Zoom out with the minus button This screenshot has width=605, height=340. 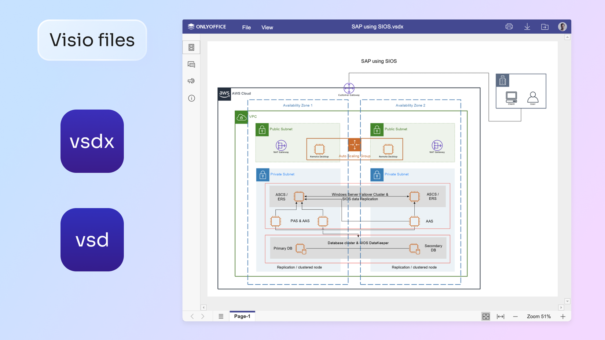[515, 316]
